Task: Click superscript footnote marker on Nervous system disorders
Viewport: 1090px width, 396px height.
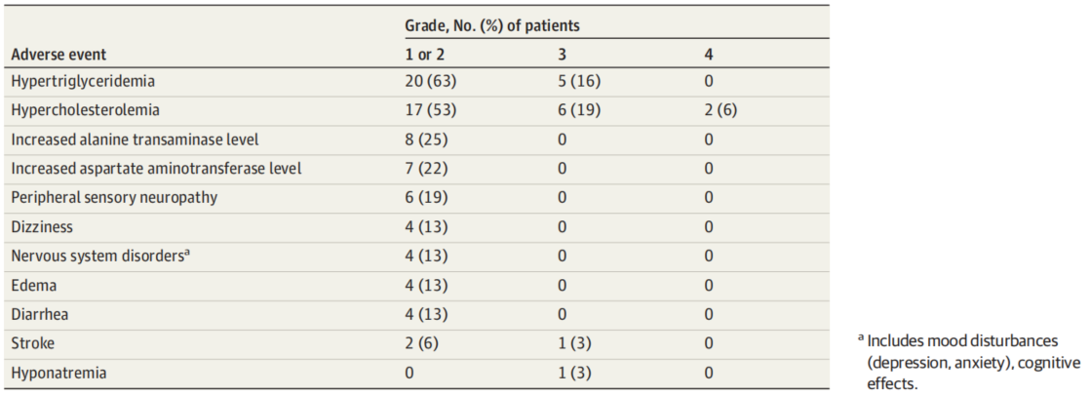Action: (x=185, y=252)
